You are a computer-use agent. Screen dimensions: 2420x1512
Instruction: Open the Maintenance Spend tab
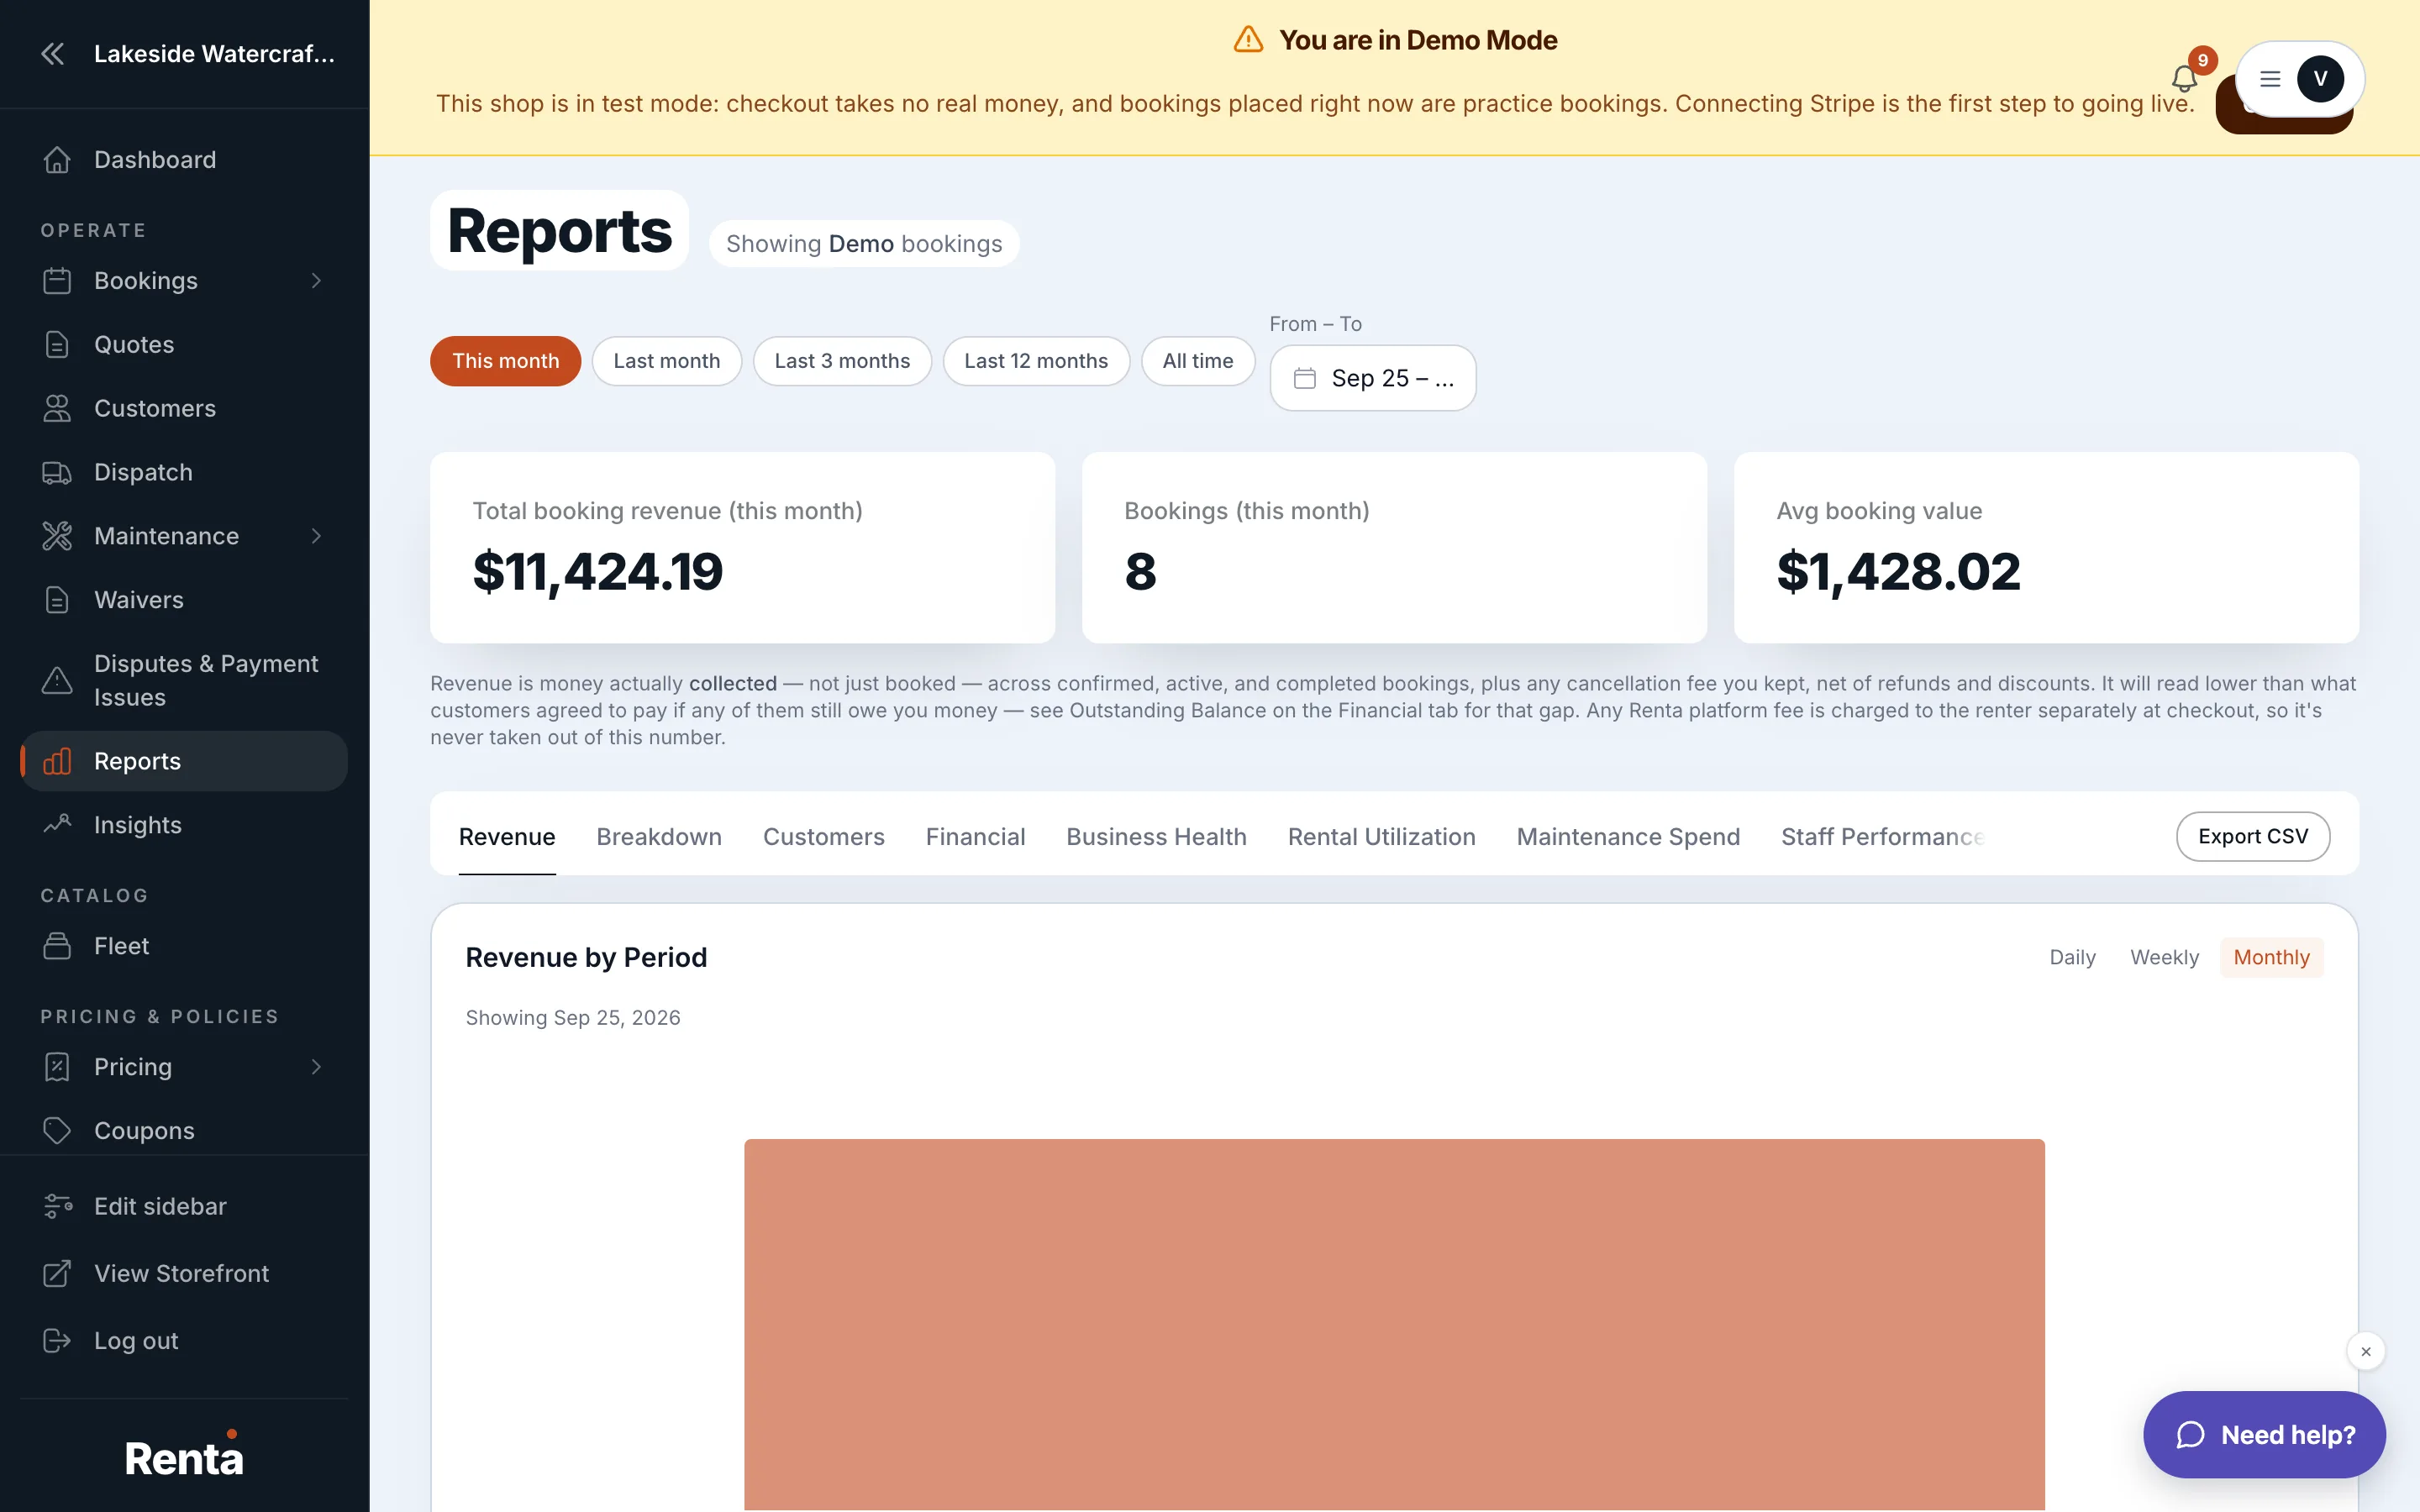(1628, 836)
